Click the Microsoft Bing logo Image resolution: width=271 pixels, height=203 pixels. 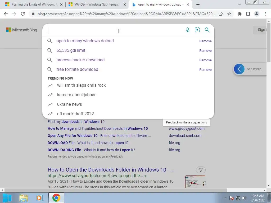click(x=22, y=30)
